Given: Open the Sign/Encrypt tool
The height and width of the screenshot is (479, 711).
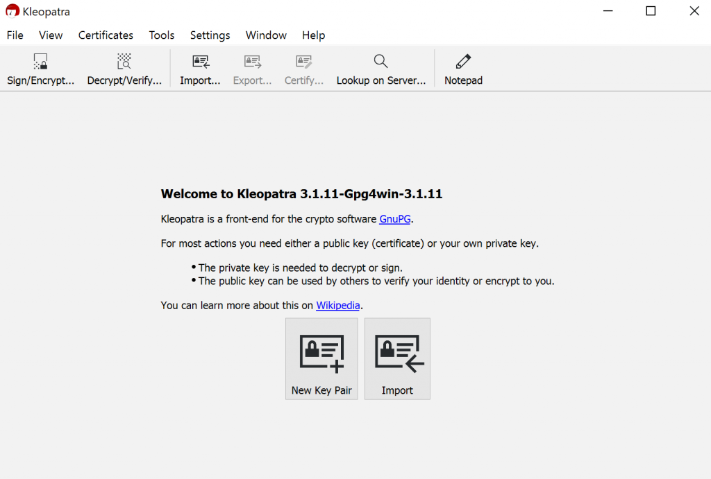Looking at the screenshot, I should (x=40, y=69).
